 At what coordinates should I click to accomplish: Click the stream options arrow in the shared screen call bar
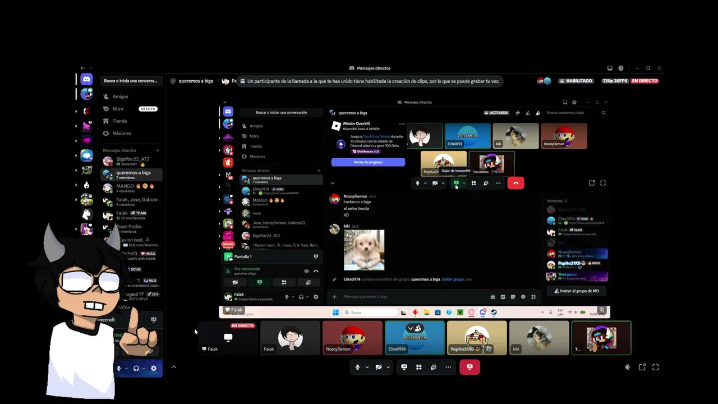(463, 183)
